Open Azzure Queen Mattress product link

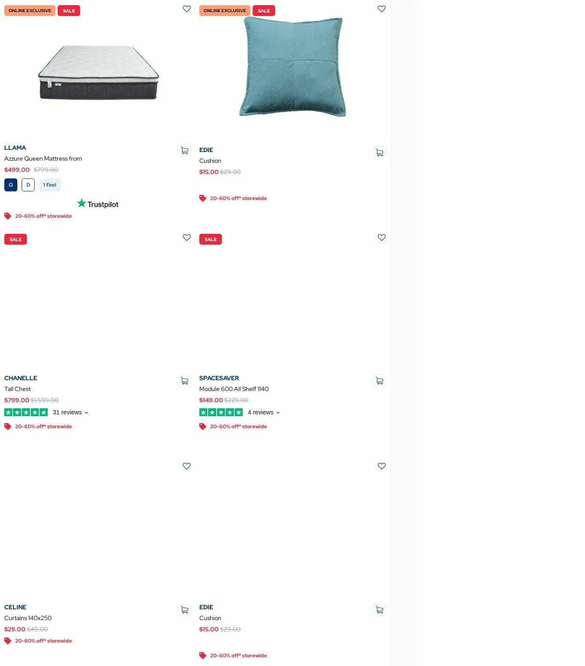pyautogui.click(x=43, y=159)
